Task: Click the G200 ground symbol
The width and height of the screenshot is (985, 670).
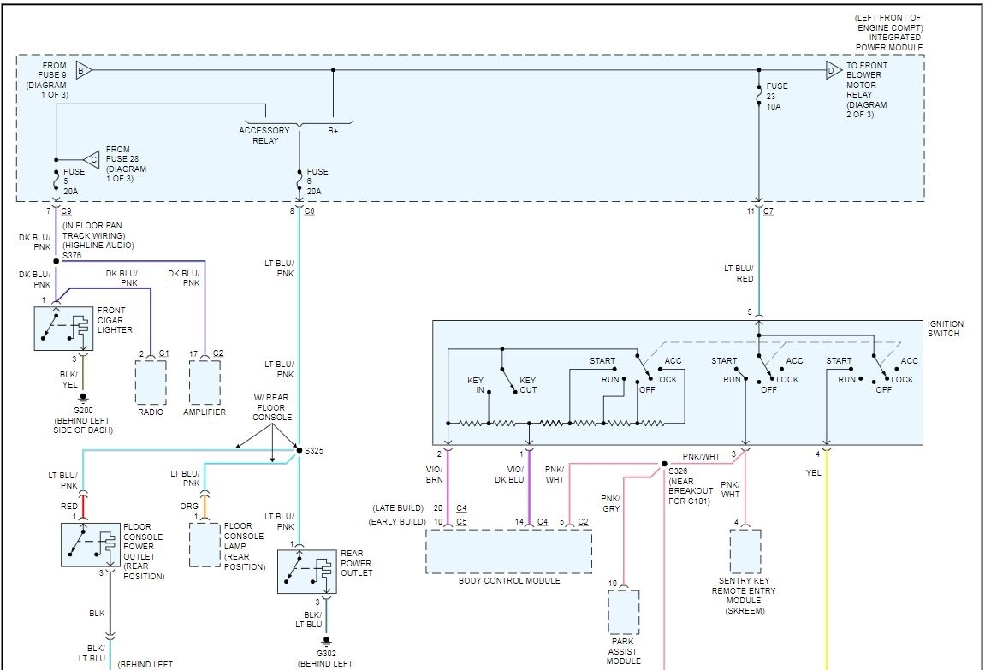Action: [x=83, y=399]
